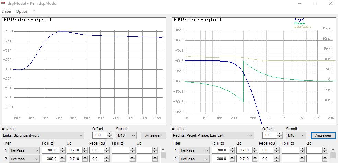Open left filter 1 TiefPass type dropdown

[x=24, y=150]
